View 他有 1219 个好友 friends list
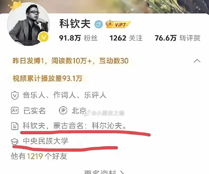Screen dimensions: 209x174 39,156
